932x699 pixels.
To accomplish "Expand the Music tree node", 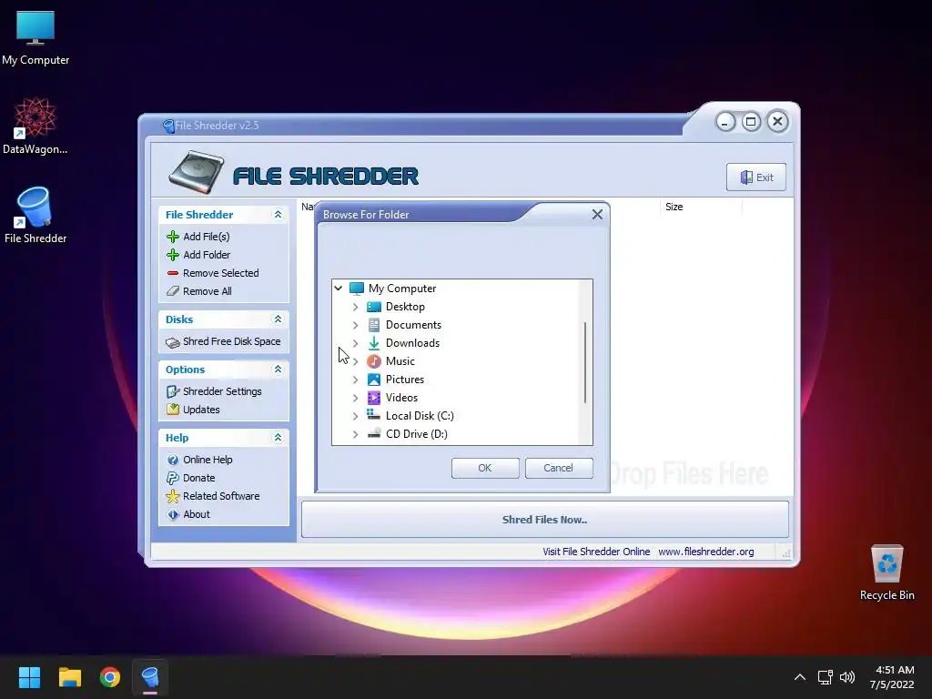I will pyautogui.click(x=356, y=361).
